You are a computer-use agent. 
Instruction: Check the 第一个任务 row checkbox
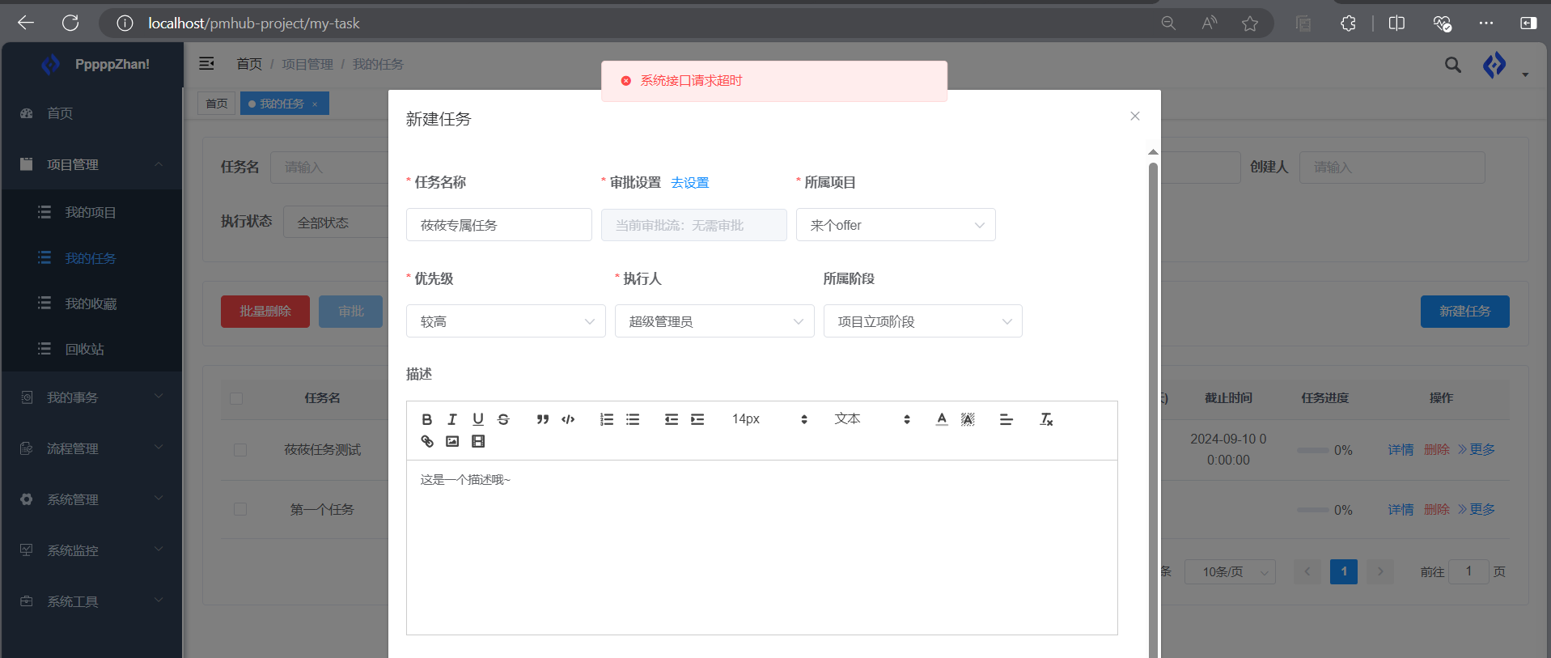click(240, 509)
